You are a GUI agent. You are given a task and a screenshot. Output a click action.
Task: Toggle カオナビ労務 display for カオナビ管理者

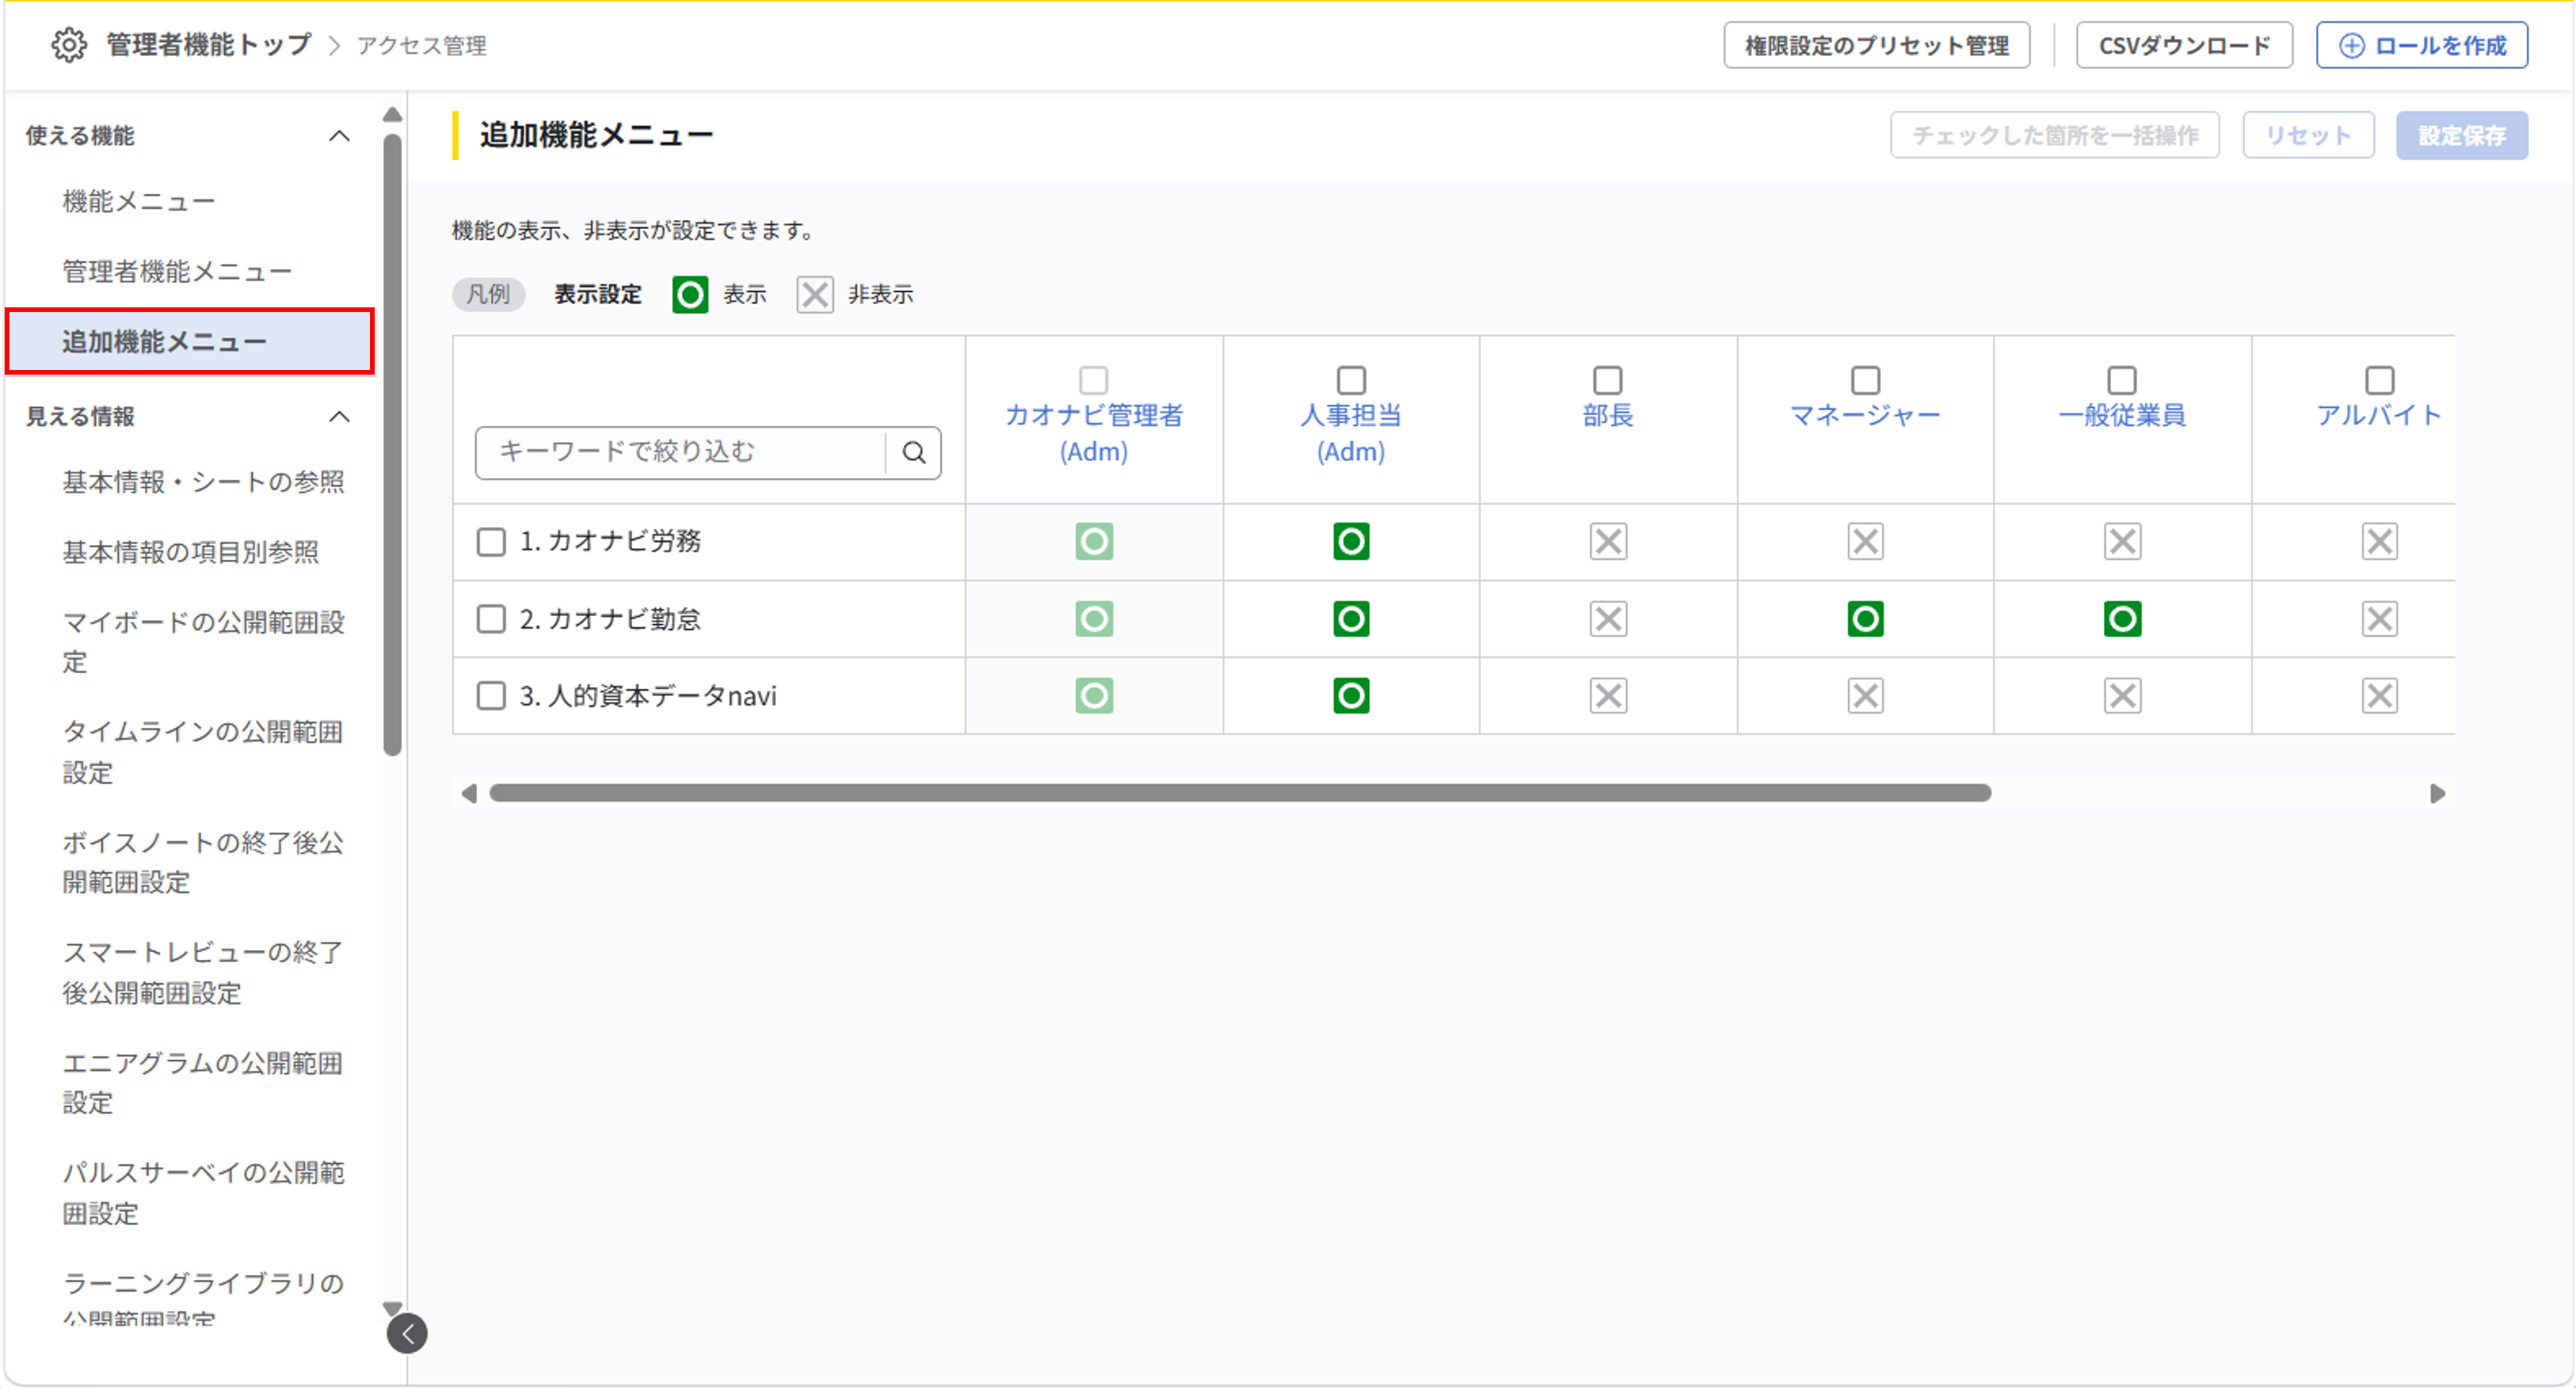[x=1094, y=542]
